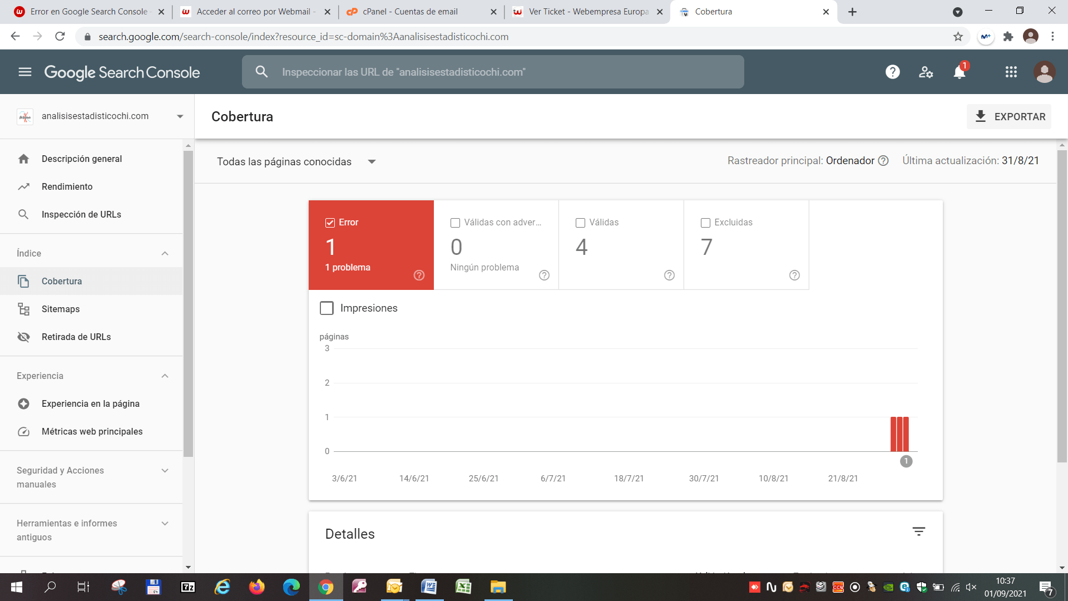Viewport: 1068px width, 601px height.
Task: Open Word from the taskbar
Action: (429, 587)
